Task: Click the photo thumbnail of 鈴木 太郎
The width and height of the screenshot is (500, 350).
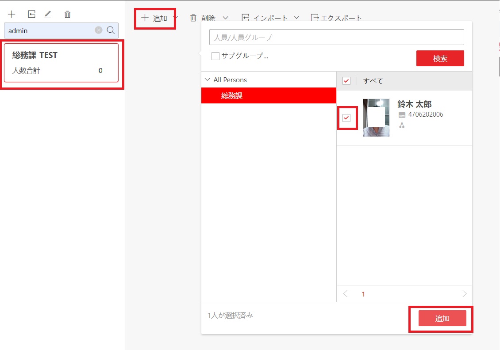Action: (x=376, y=118)
